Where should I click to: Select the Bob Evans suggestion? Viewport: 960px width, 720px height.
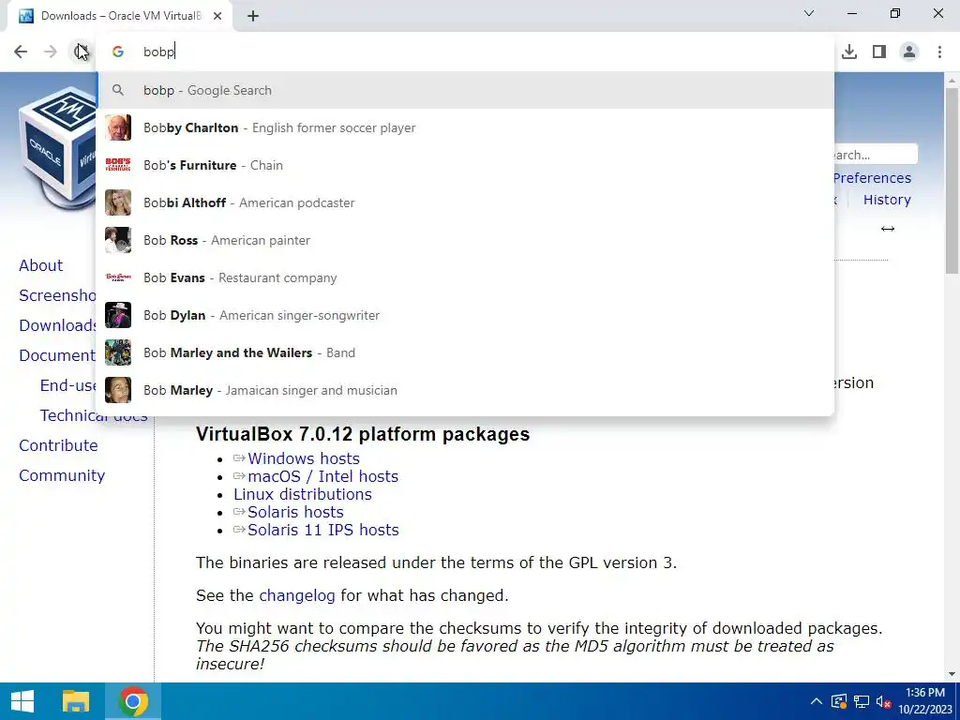click(465, 277)
